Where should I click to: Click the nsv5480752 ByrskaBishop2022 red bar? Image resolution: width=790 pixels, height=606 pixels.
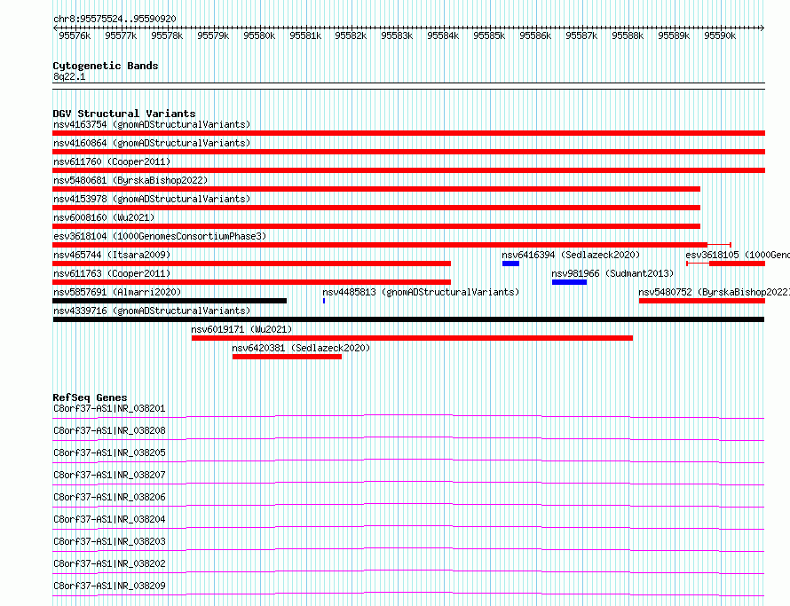pyautogui.click(x=702, y=301)
